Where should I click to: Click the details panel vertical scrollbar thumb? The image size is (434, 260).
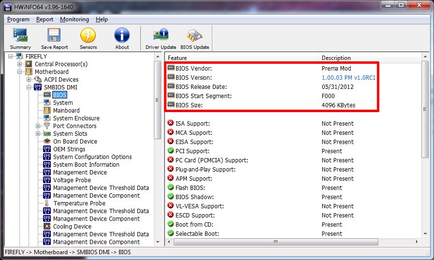click(425, 109)
